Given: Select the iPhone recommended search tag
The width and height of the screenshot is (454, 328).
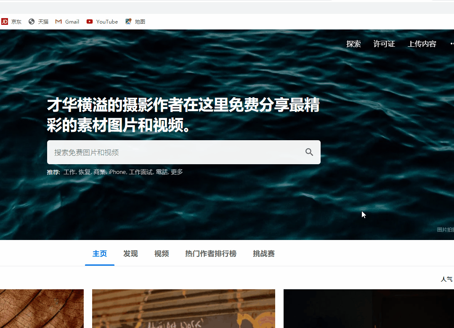Looking at the screenshot, I should (x=117, y=172).
